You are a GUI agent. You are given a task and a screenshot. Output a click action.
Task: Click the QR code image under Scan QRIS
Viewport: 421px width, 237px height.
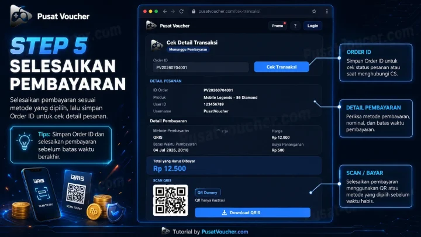(x=171, y=200)
